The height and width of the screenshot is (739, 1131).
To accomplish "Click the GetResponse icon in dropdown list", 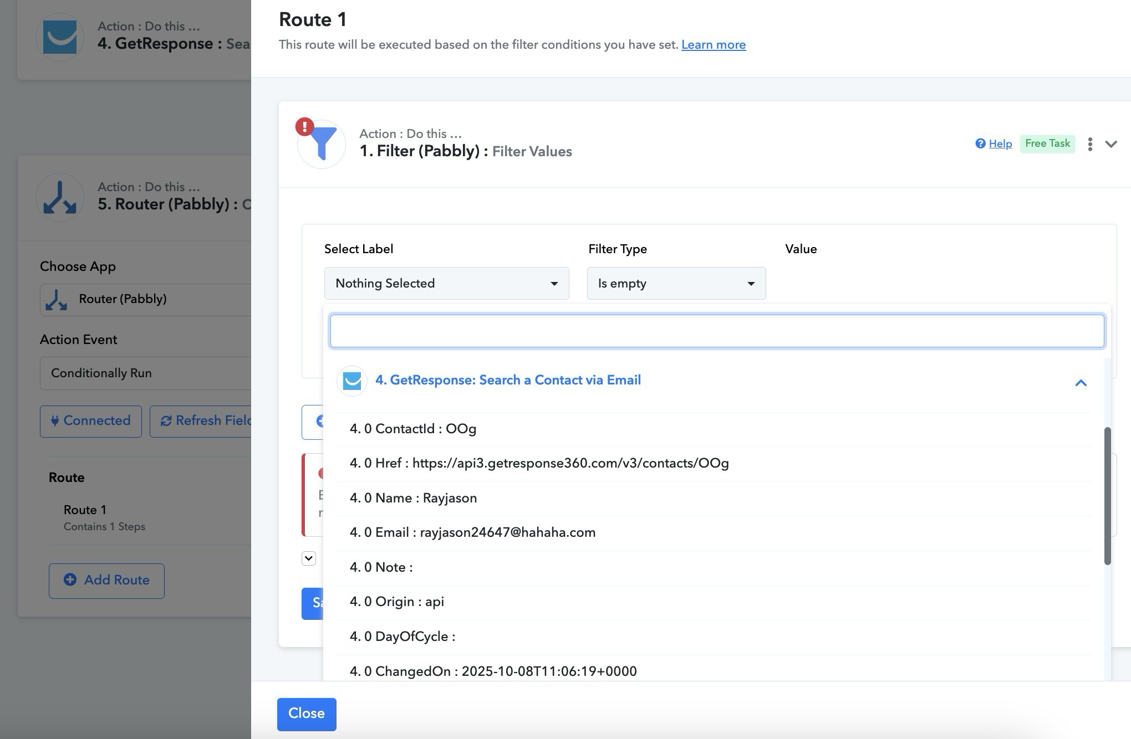I will pos(352,381).
